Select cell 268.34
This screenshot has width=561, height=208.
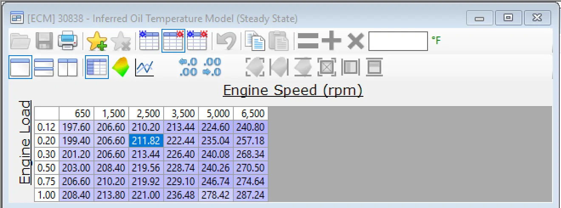251,154
